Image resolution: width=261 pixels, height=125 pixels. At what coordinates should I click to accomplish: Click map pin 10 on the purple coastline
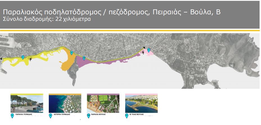click(x=84, y=58)
